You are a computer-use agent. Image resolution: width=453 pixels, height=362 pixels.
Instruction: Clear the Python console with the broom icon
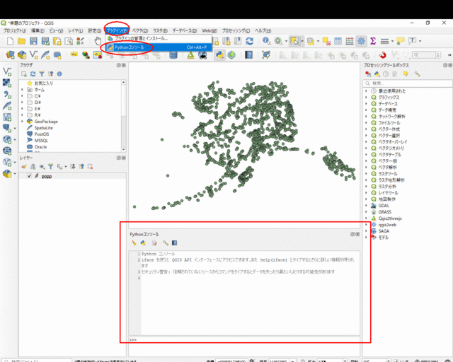coord(134,243)
